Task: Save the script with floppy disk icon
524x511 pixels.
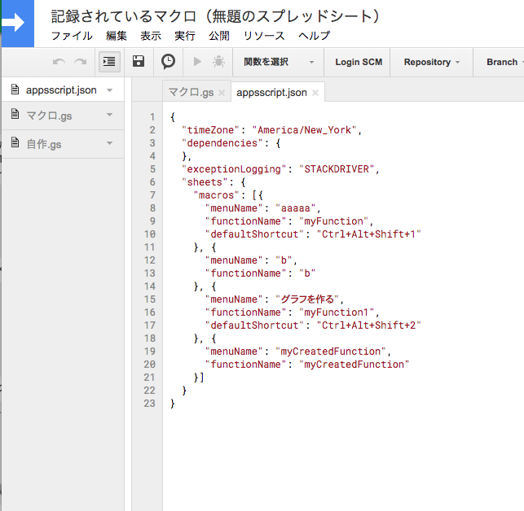Action: [139, 62]
